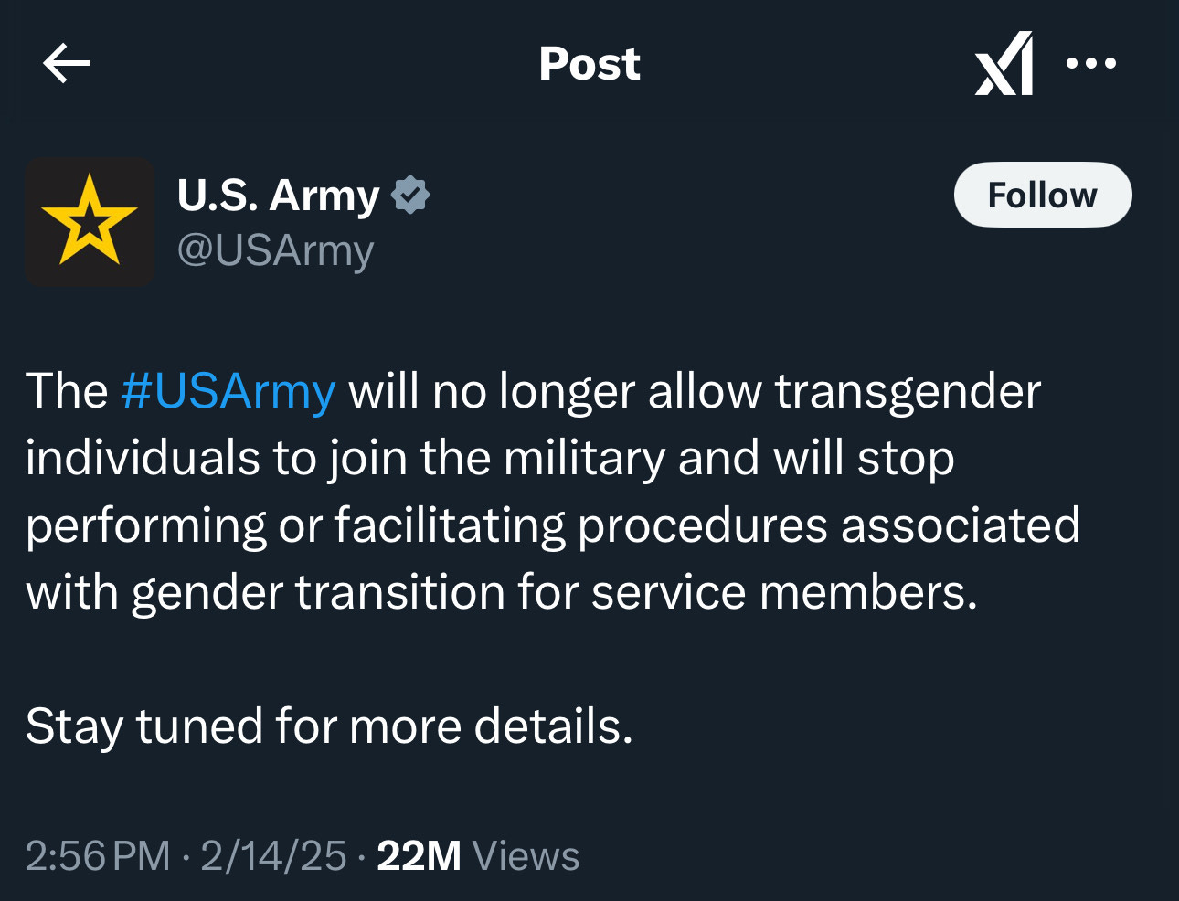Viewport: 1179px width, 901px height.
Task: Open the Grok AI icon
Action: pos(1004,63)
